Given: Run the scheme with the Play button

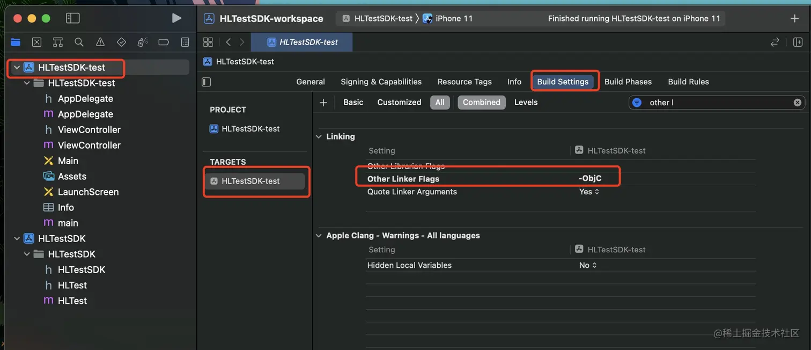Looking at the screenshot, I should [176, 18].
